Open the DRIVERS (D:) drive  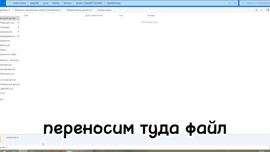[x=7, y=89]
